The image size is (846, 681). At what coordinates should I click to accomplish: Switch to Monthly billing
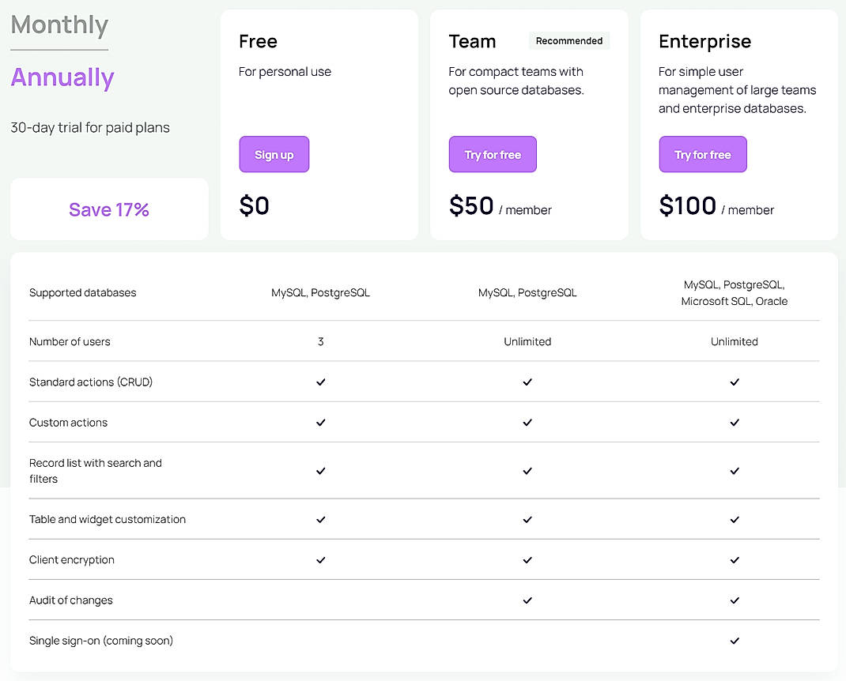[59, 24]
